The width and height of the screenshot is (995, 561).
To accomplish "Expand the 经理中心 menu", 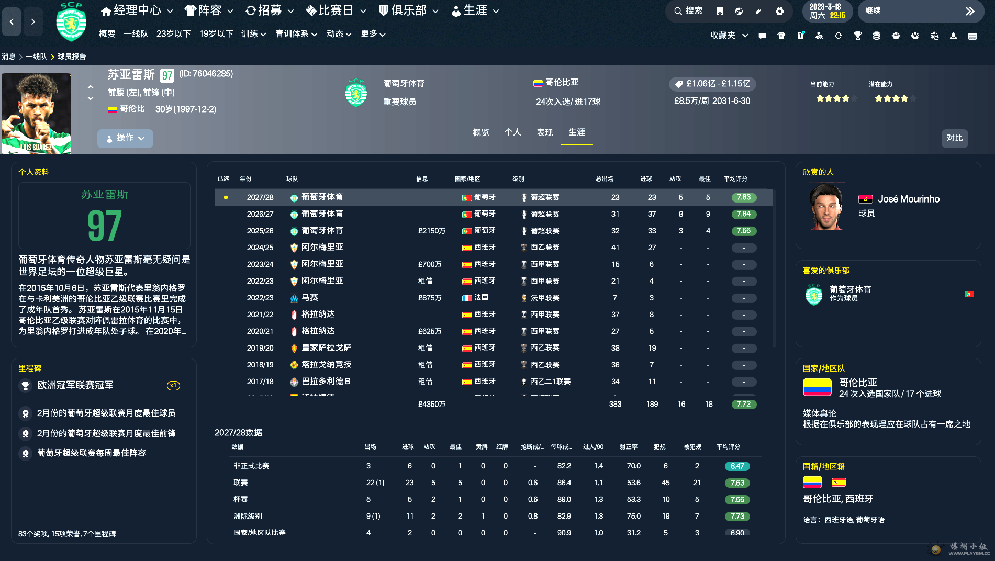I will tap(137, 10).
